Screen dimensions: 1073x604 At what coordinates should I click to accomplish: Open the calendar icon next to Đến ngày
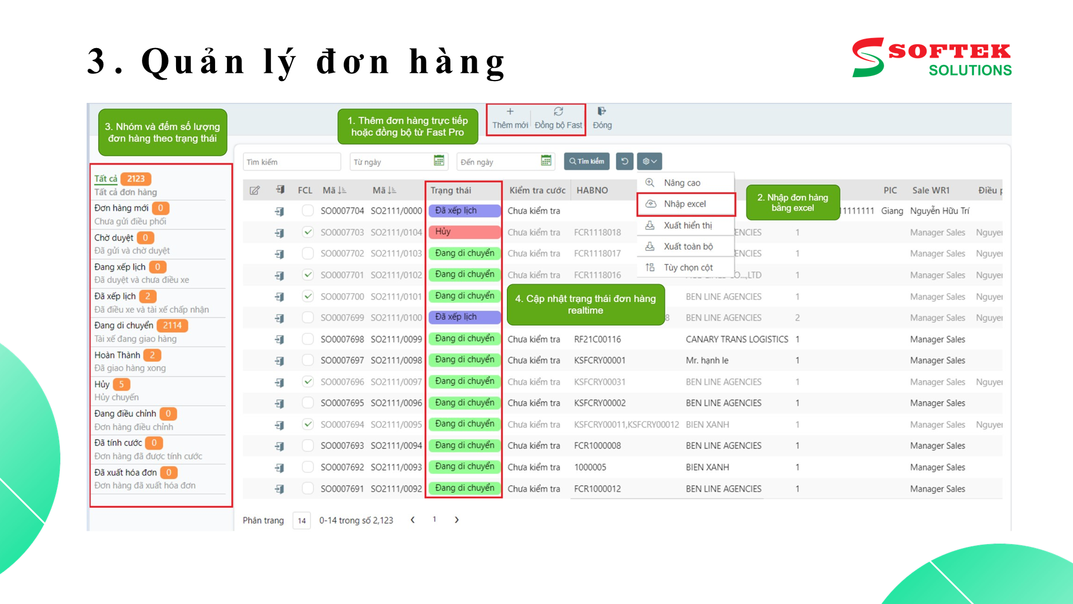[546, 162]
